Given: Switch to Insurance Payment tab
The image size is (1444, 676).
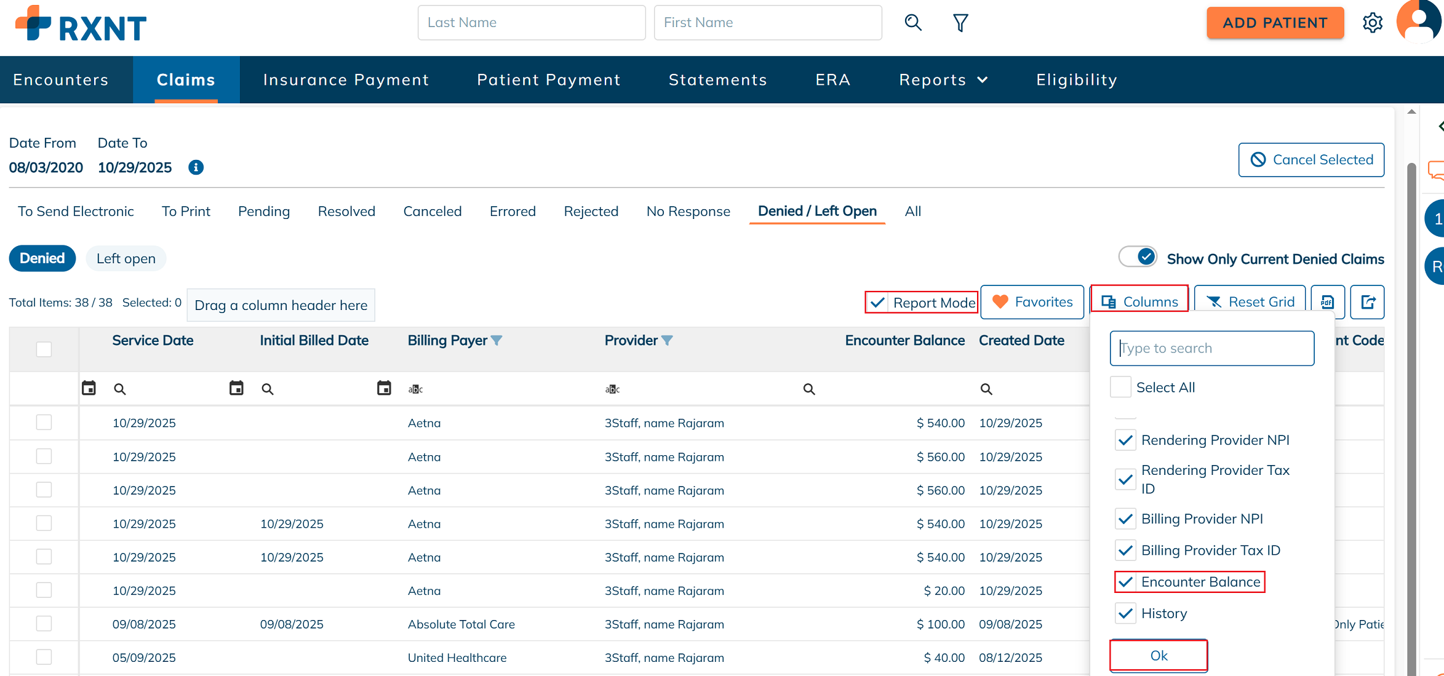Looking at the screenshot, I should coord(346,80).
